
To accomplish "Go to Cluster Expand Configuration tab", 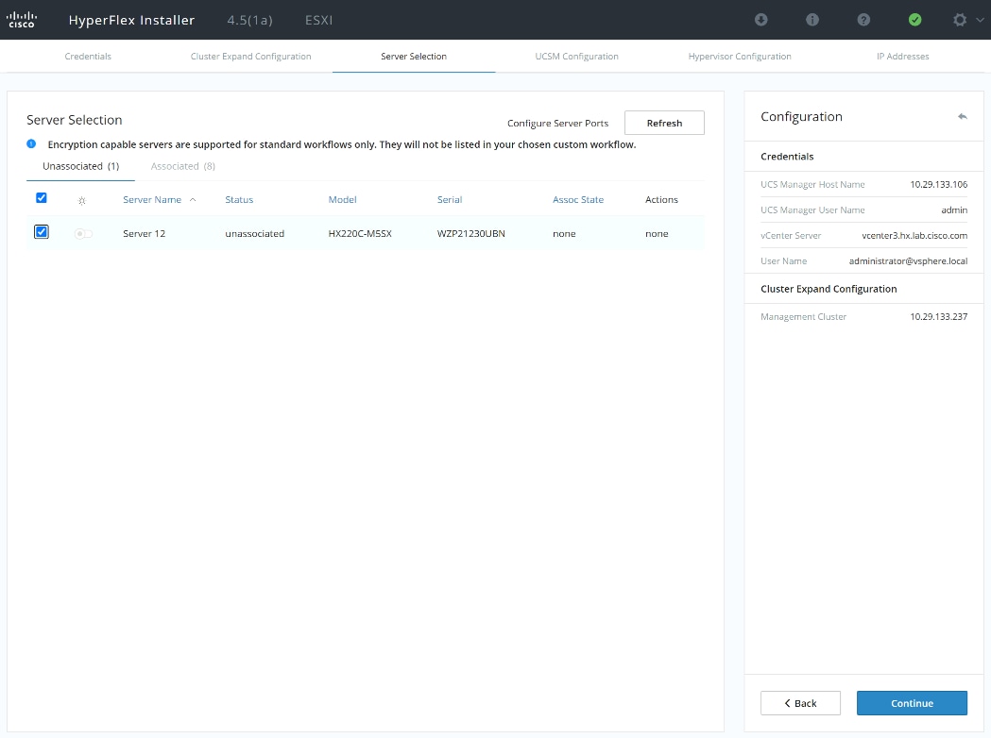I will pyautogui.click(x=251, y=57).
